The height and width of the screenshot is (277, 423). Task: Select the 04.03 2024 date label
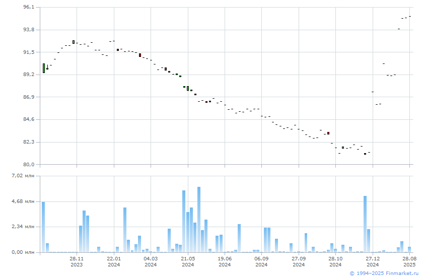coord(151,261)
